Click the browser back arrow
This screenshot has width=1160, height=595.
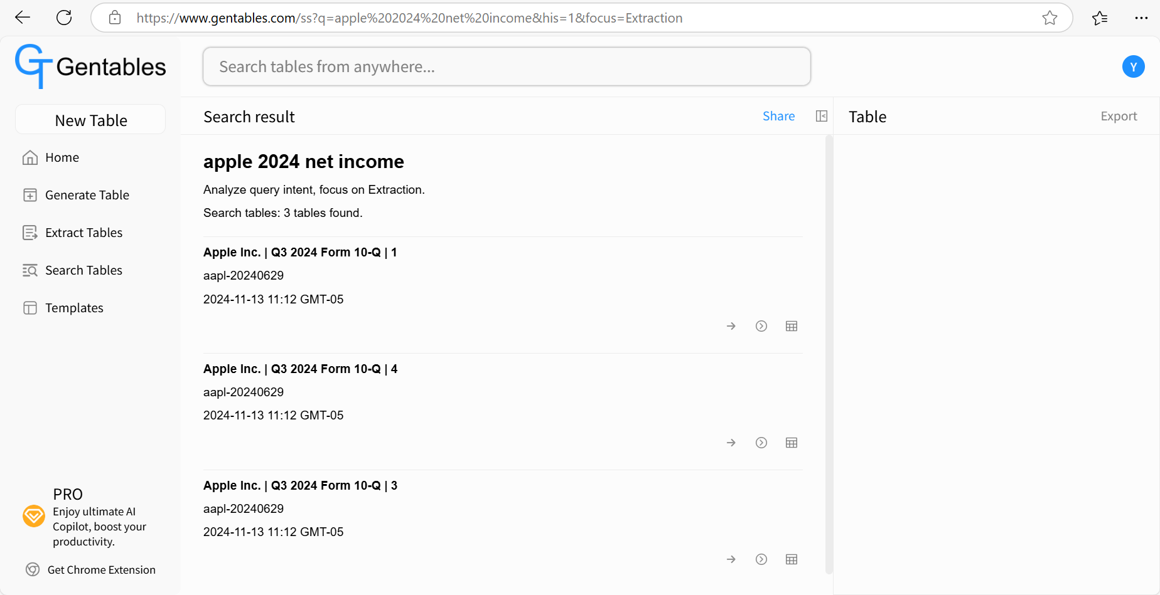click(x=23, y=18)
